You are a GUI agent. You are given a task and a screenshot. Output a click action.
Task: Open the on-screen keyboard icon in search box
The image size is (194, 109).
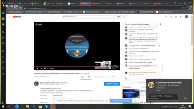(119, 17)
